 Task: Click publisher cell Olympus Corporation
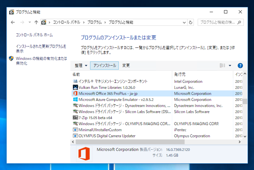[x=192, y=136]
